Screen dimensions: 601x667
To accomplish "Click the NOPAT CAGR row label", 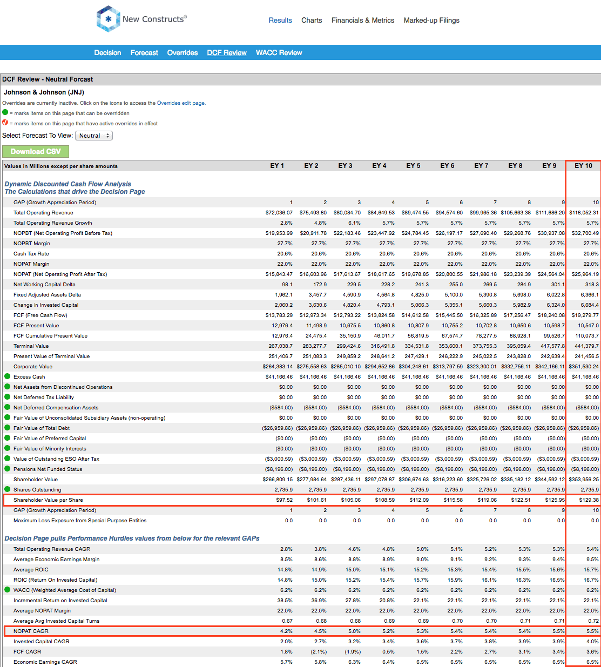I will (x=31, y=631).
